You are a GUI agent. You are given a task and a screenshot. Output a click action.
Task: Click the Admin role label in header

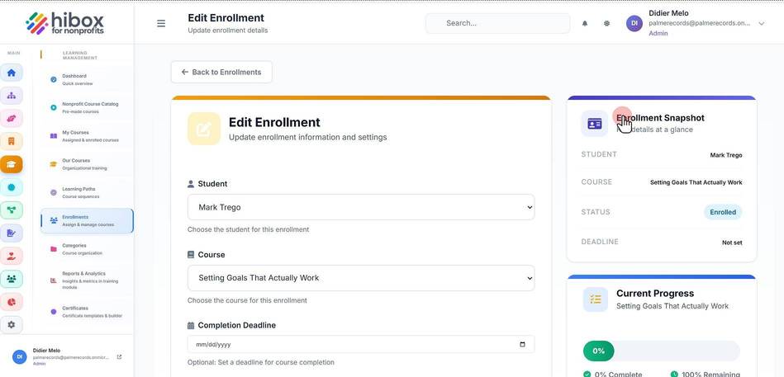(658, 34)
